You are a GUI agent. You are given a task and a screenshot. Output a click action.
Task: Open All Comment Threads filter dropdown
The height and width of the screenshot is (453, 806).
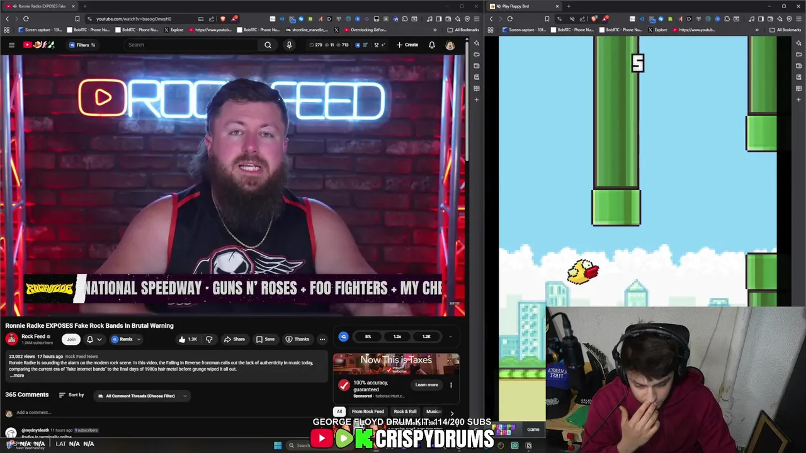[x=143, y=396]
